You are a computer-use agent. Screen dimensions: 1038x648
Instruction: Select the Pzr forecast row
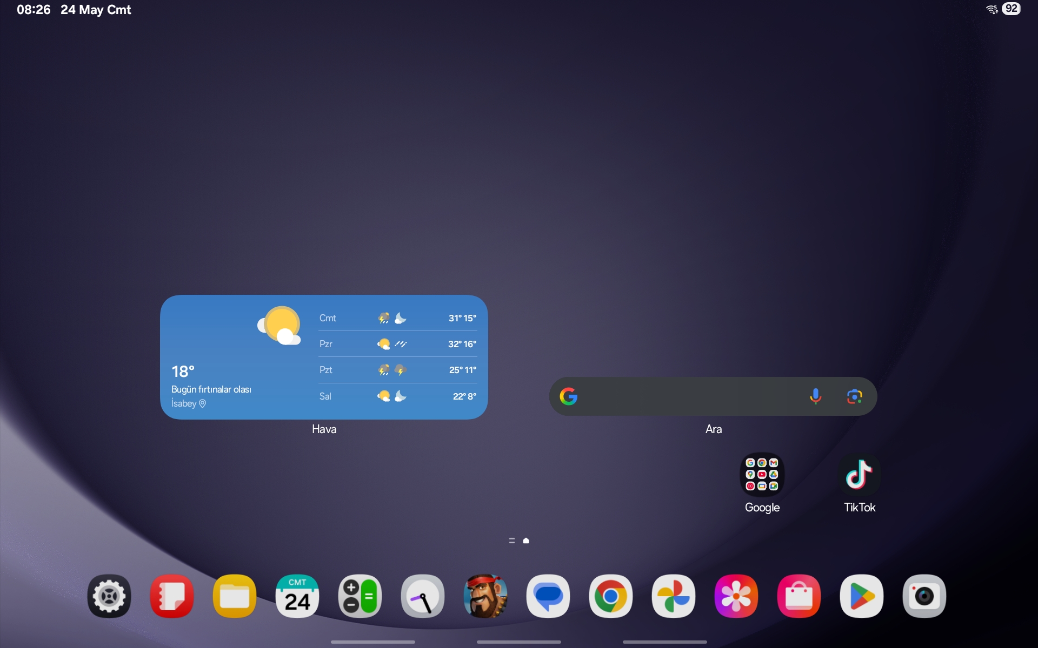pos(398,344)
